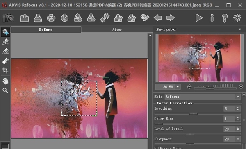Viewport: 246px width, 149px height.
Task: Load presets with the upload-gear icon
Action: click(78, 18)
